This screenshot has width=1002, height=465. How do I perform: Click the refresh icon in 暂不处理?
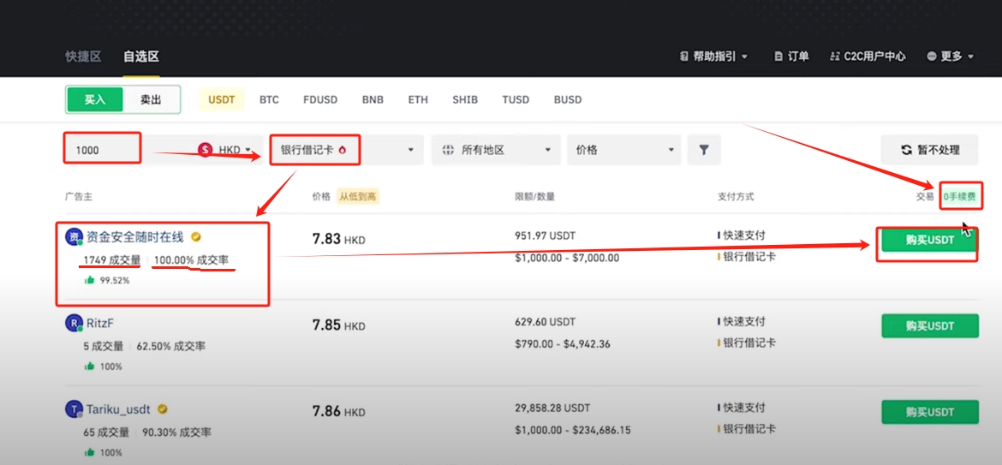[906, 150]
